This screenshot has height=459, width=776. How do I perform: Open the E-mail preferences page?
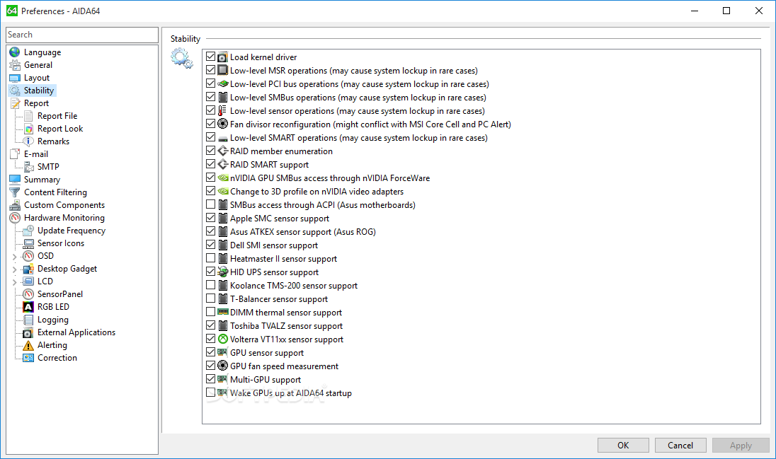(x=35, y=154)
